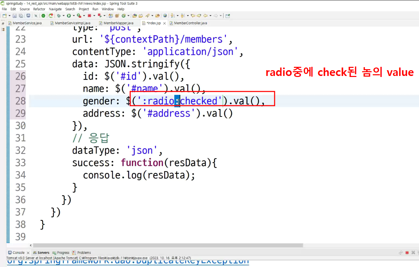Click on console.log(resData) code line

coord(139,175)
